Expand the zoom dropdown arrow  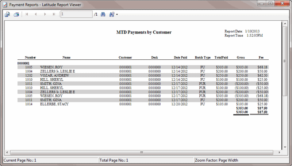point(117,15)
